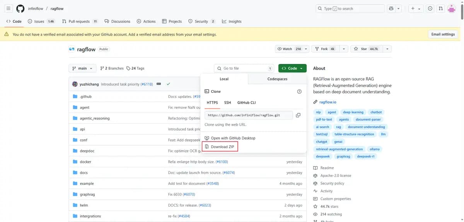Go to the GitHub homepage logo
This screenshot has height=222, width=464.
[x=20, y=9]
